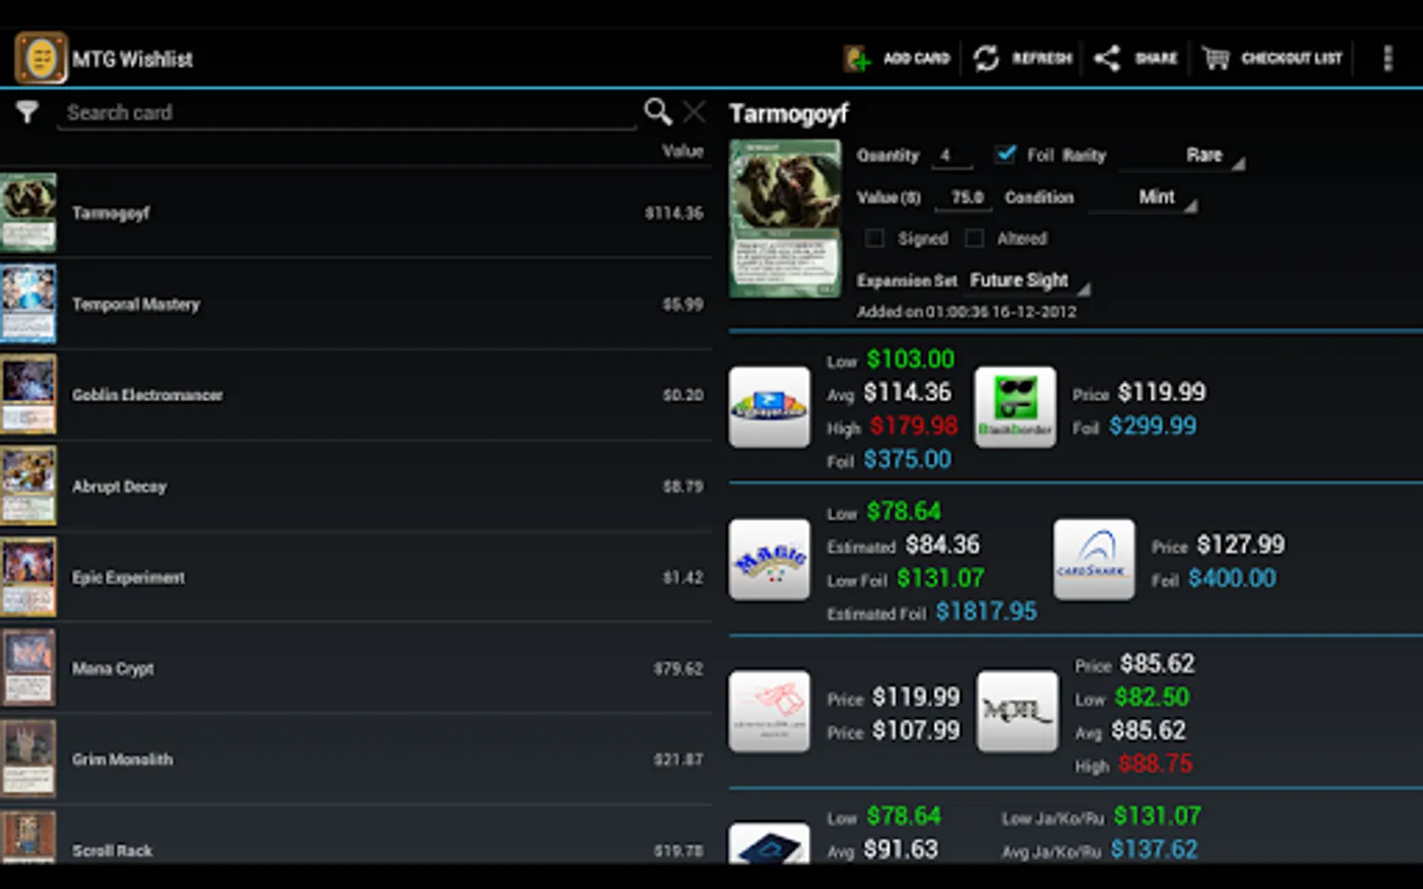
Task: Open the first store icon beside Low $103.00
Action: (769, 407)
